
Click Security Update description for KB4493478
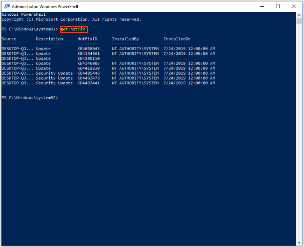[54, 78]
